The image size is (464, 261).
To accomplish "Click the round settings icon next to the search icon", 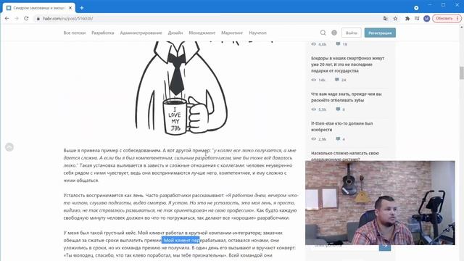I will 334,33.
